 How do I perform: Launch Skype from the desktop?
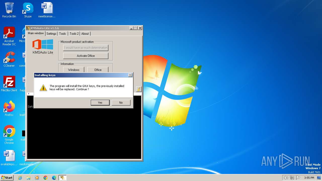tap(28, 10)
